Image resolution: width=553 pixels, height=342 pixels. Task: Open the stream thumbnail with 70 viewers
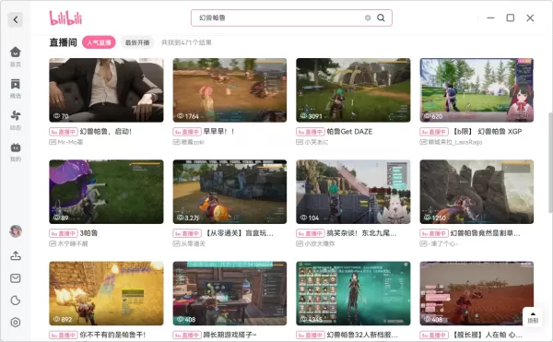(106, 90)
